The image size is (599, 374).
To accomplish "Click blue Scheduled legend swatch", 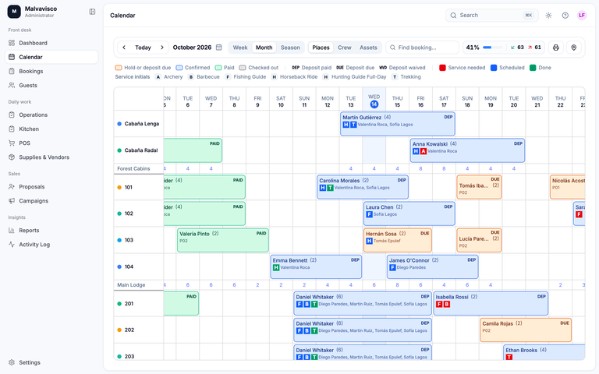I will 494,68.
